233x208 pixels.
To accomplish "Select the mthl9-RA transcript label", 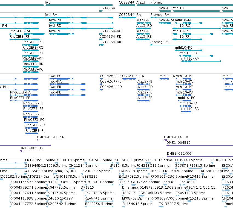I will (x=166, y=20).
